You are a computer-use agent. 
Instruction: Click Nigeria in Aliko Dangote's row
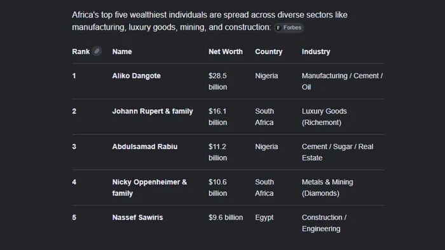coord(266,76)
